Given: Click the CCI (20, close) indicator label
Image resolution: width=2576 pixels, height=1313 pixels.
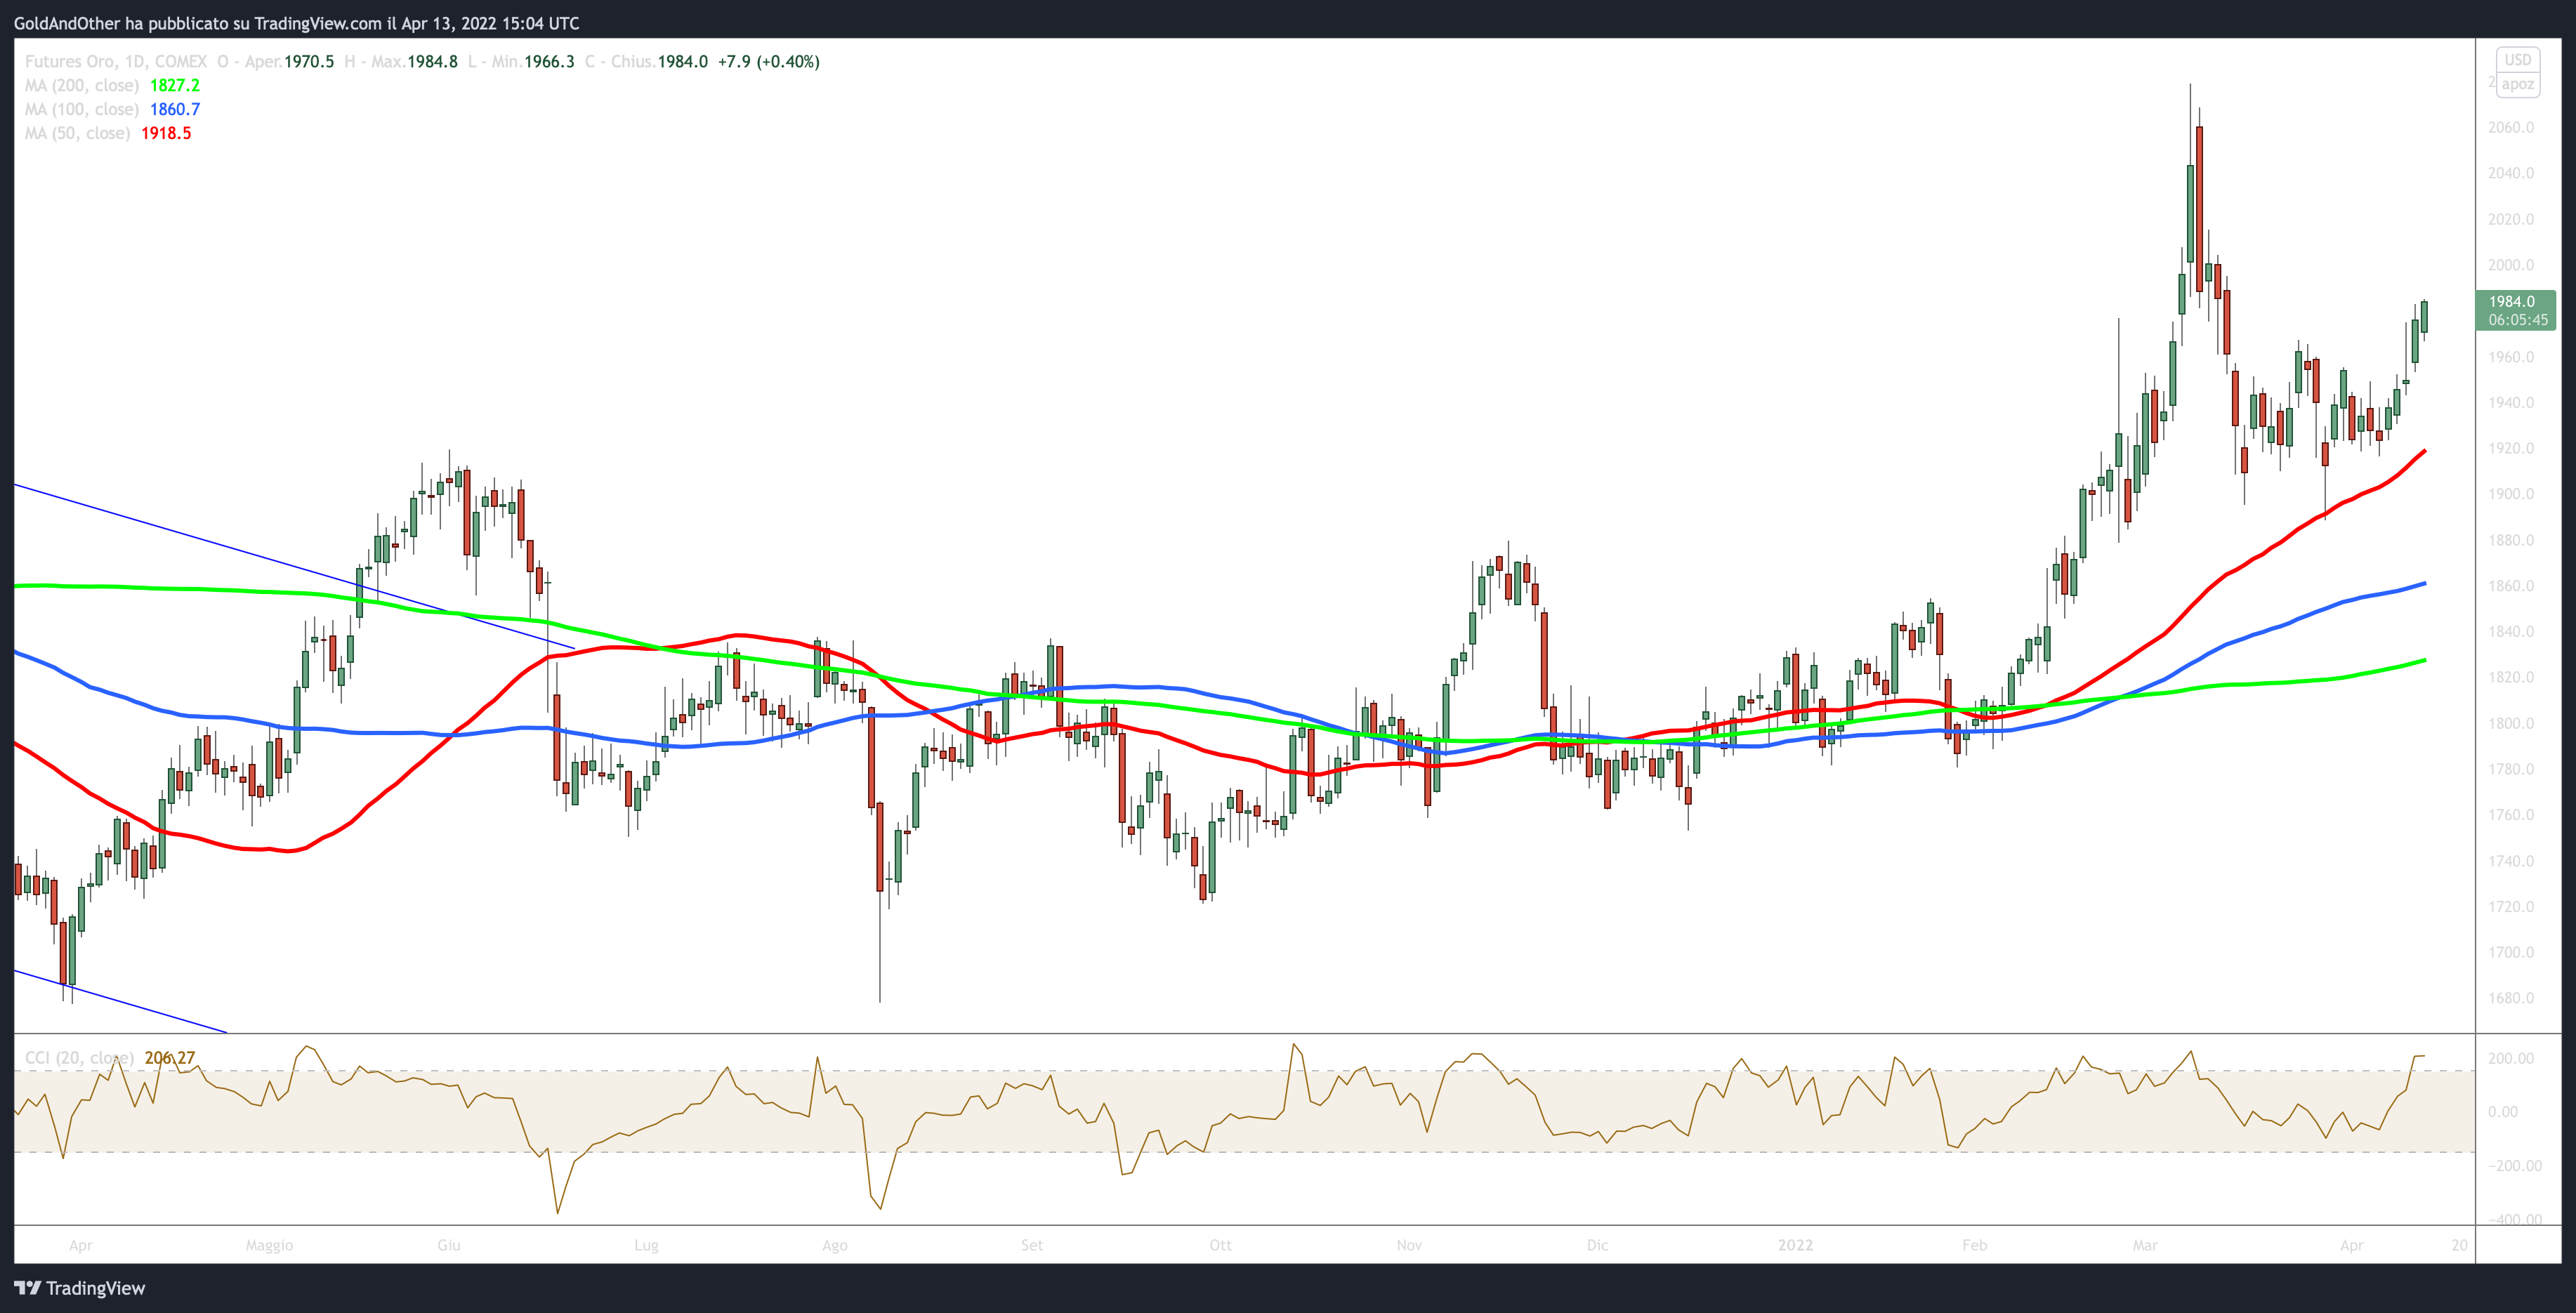Looking at the screenshot, I should (79, 1058).
